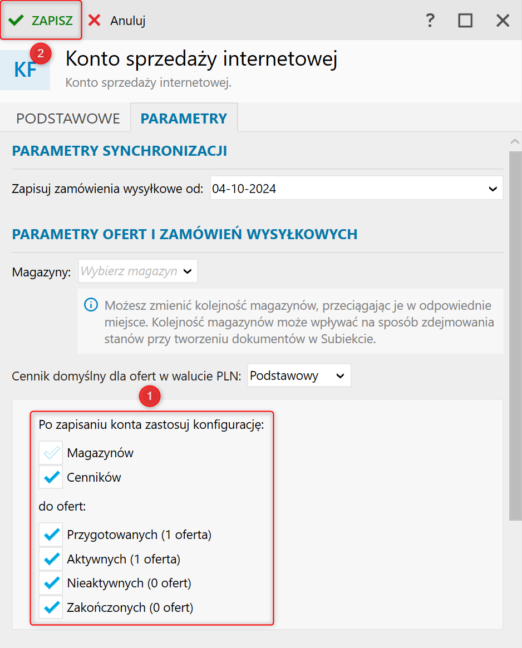The height and width of the screenshot is (648, 522).
Task: Click the green ZAPISZ checkmark icon
Action: [x=16, y=21]
